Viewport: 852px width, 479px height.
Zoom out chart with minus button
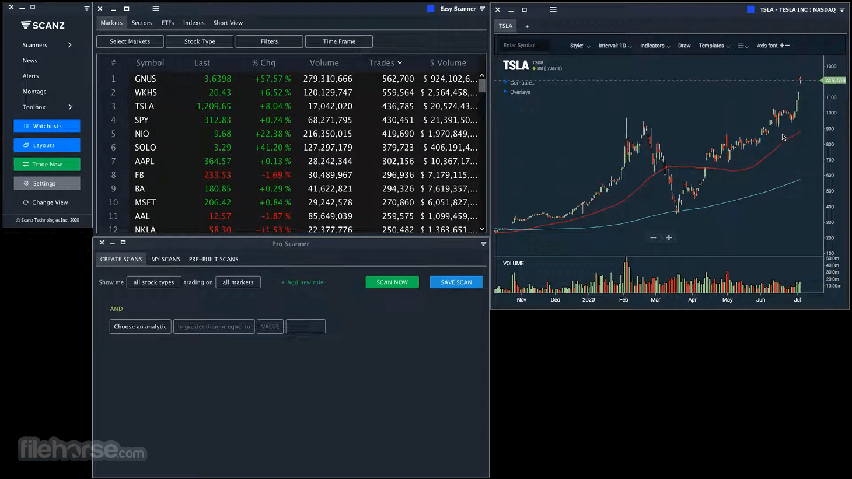pos(653,237)
